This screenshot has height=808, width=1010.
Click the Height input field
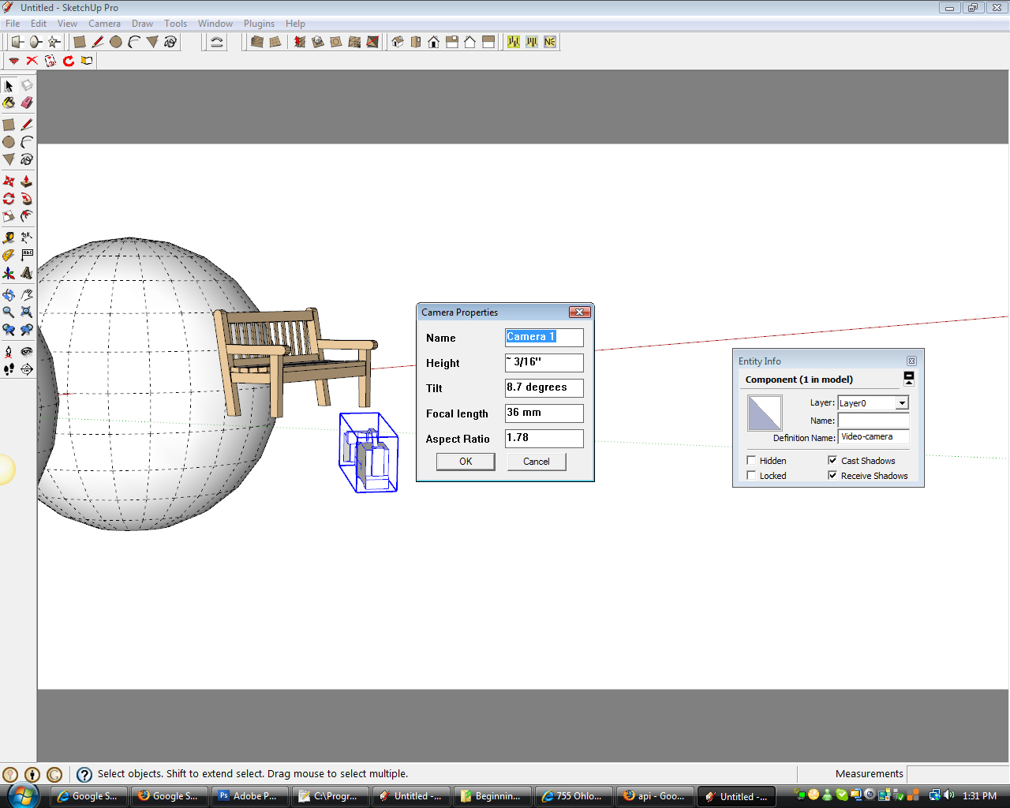click(544, 362)
